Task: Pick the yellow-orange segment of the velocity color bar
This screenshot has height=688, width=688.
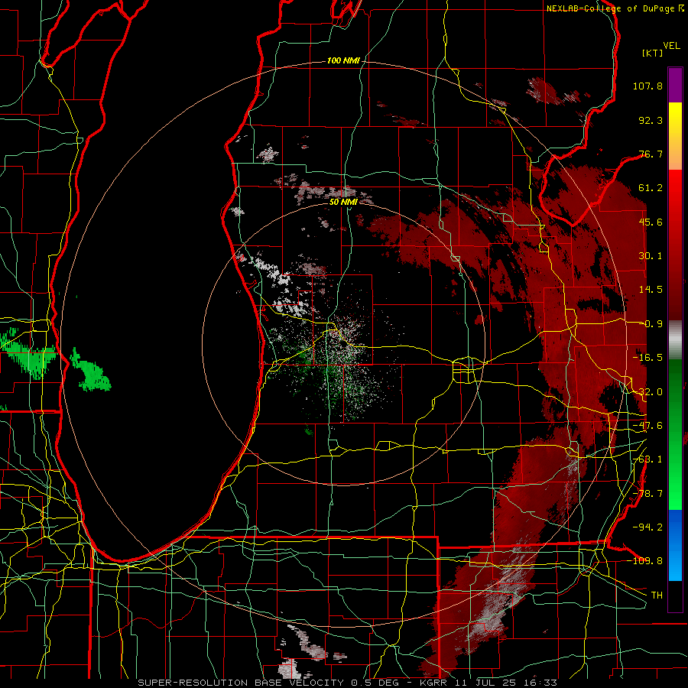Action: pyautogui.click(x=675, y=137)
